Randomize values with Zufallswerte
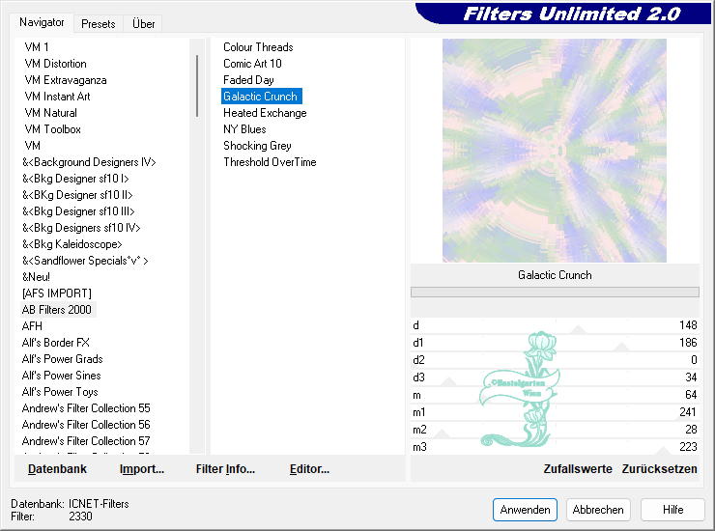This screenshot has height=531, width=715. pyautogui.click(x=578, y=469)
